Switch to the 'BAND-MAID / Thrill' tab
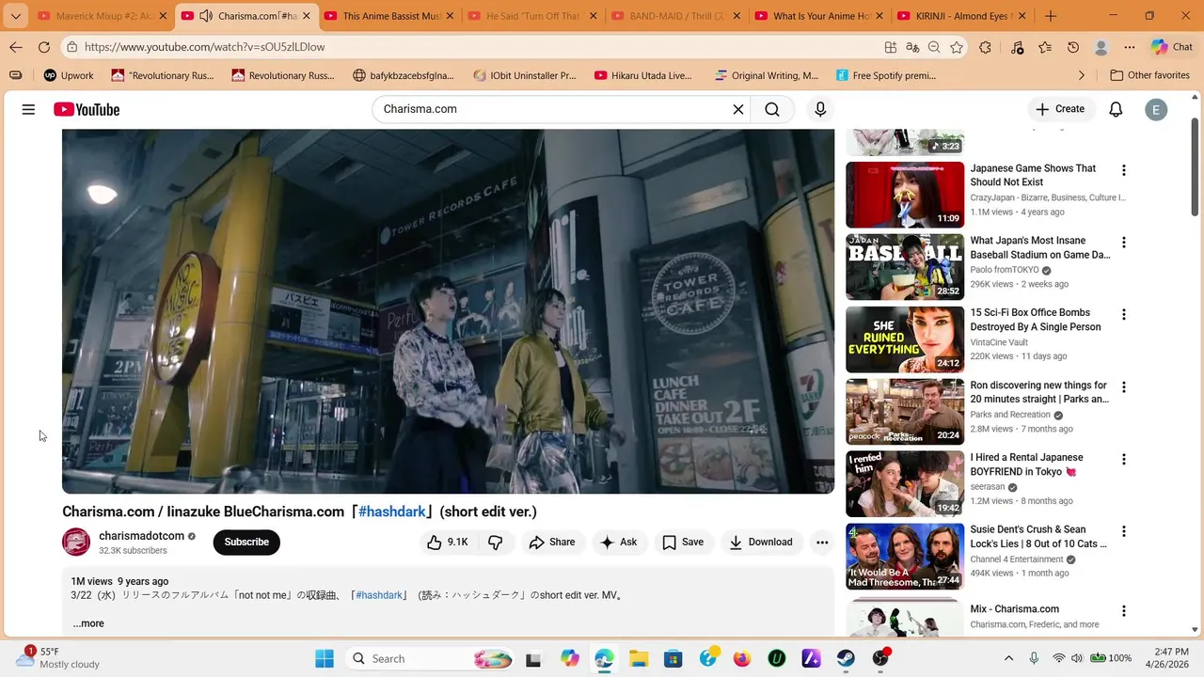Image resolution: width=1204 pixels, height=677 pixels. pos(675,16)
